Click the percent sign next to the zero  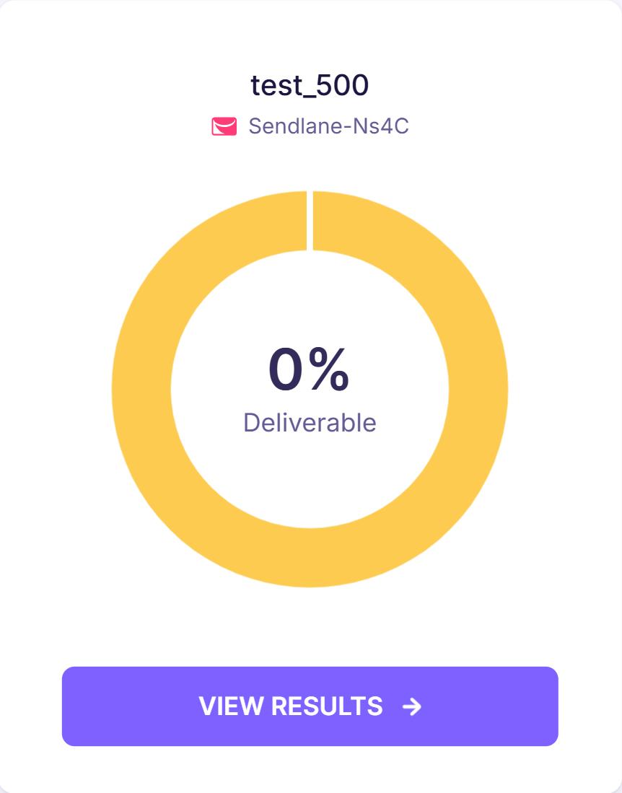pos(329,369)
